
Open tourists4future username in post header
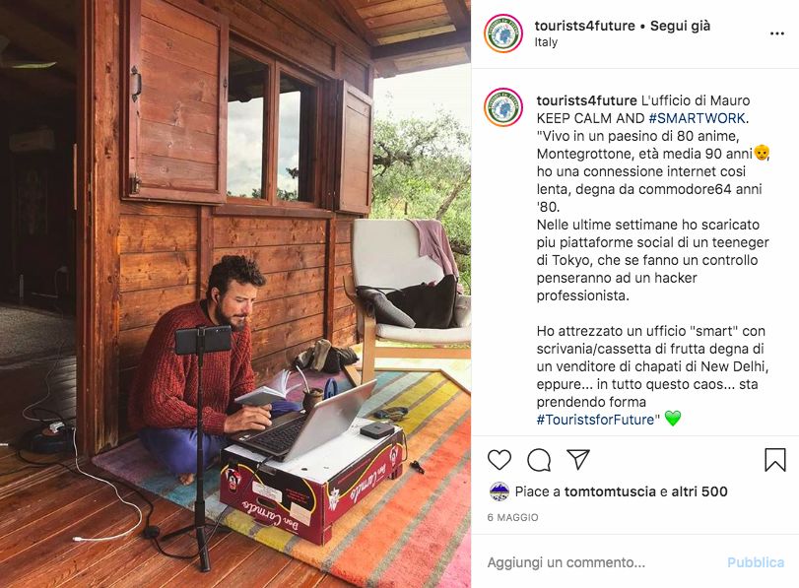pyautogui.click(x=584, y=26)
